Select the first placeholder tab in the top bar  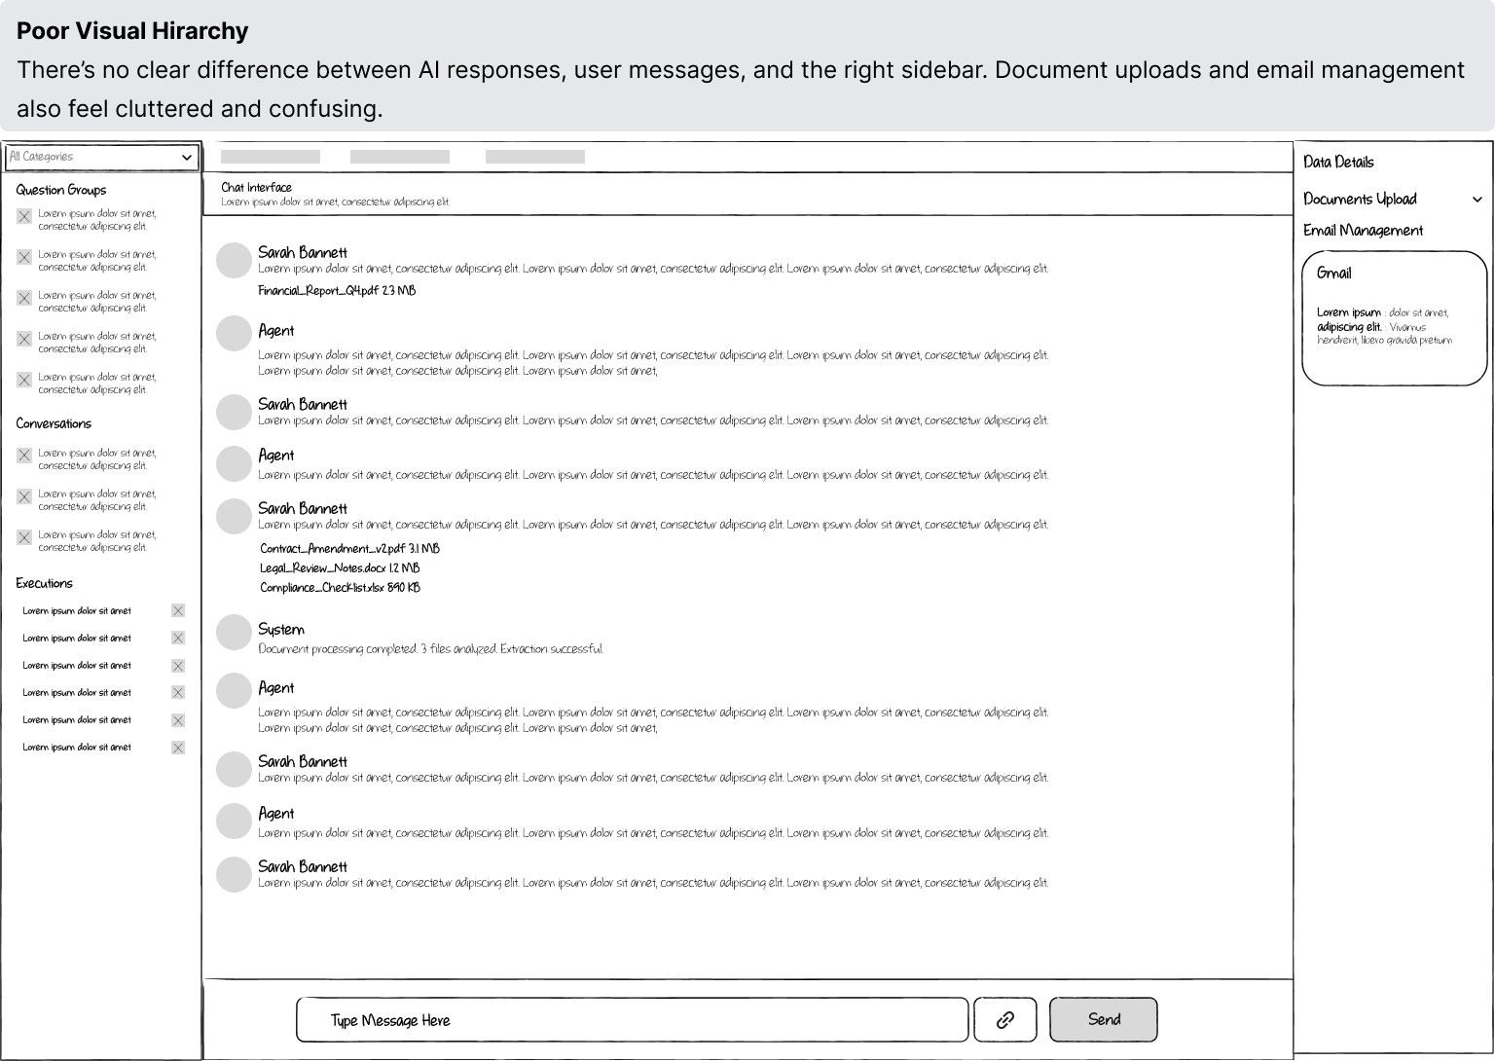tap(271, 157)
